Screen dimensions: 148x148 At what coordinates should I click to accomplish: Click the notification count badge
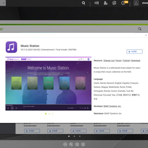pos(126,2)
